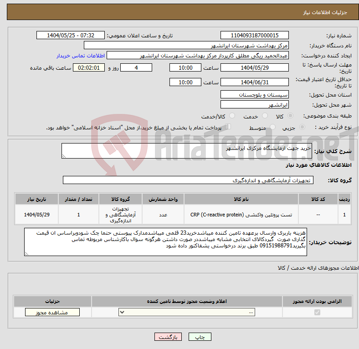
Task: Choose the جزیی purchase process option
Action: tap(302, 127)
